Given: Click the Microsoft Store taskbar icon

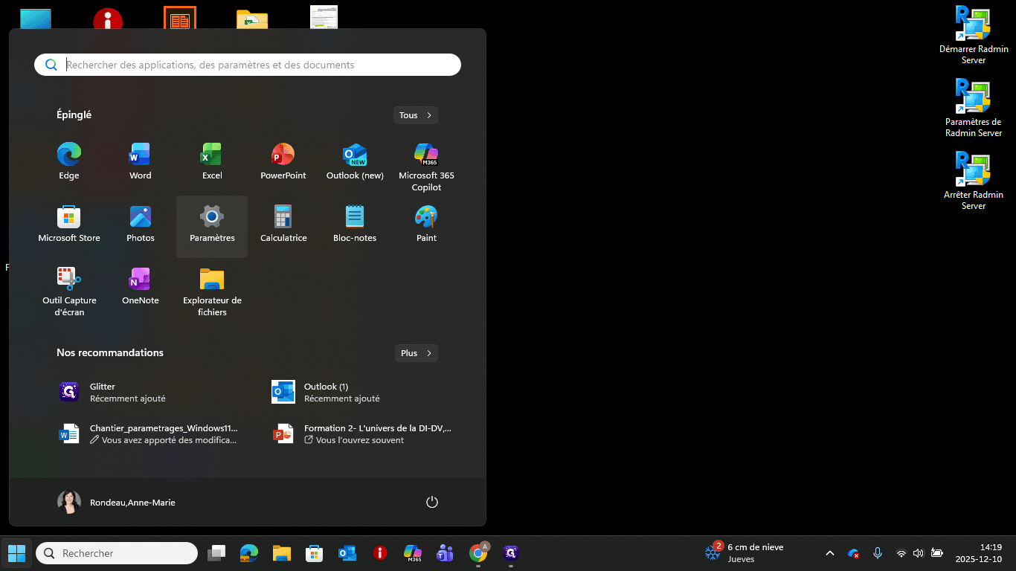Looking at the screenshot, I should click(x=315, y=553).
